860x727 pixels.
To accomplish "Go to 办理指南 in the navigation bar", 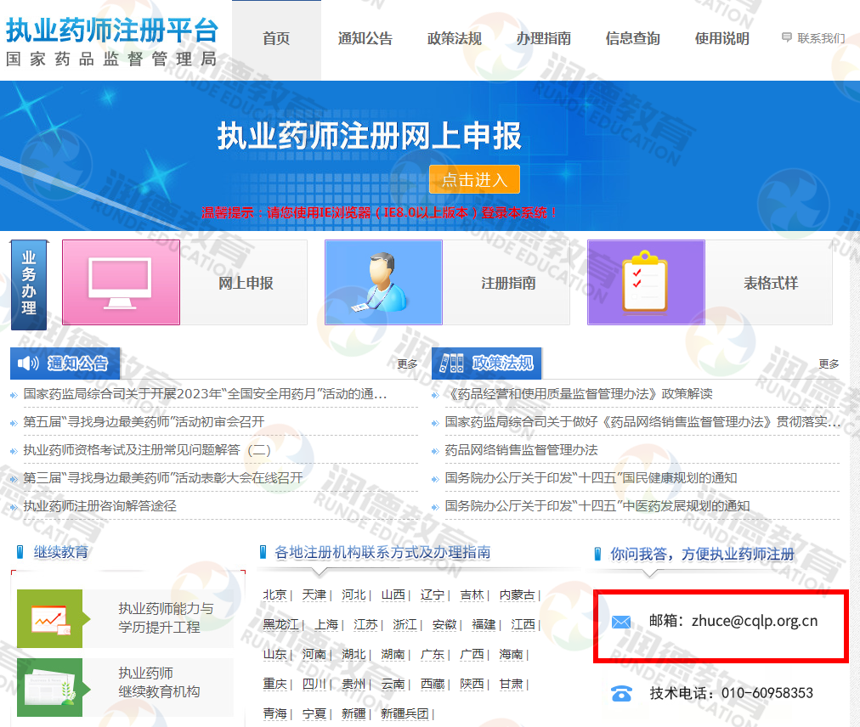I will [544, 38].
